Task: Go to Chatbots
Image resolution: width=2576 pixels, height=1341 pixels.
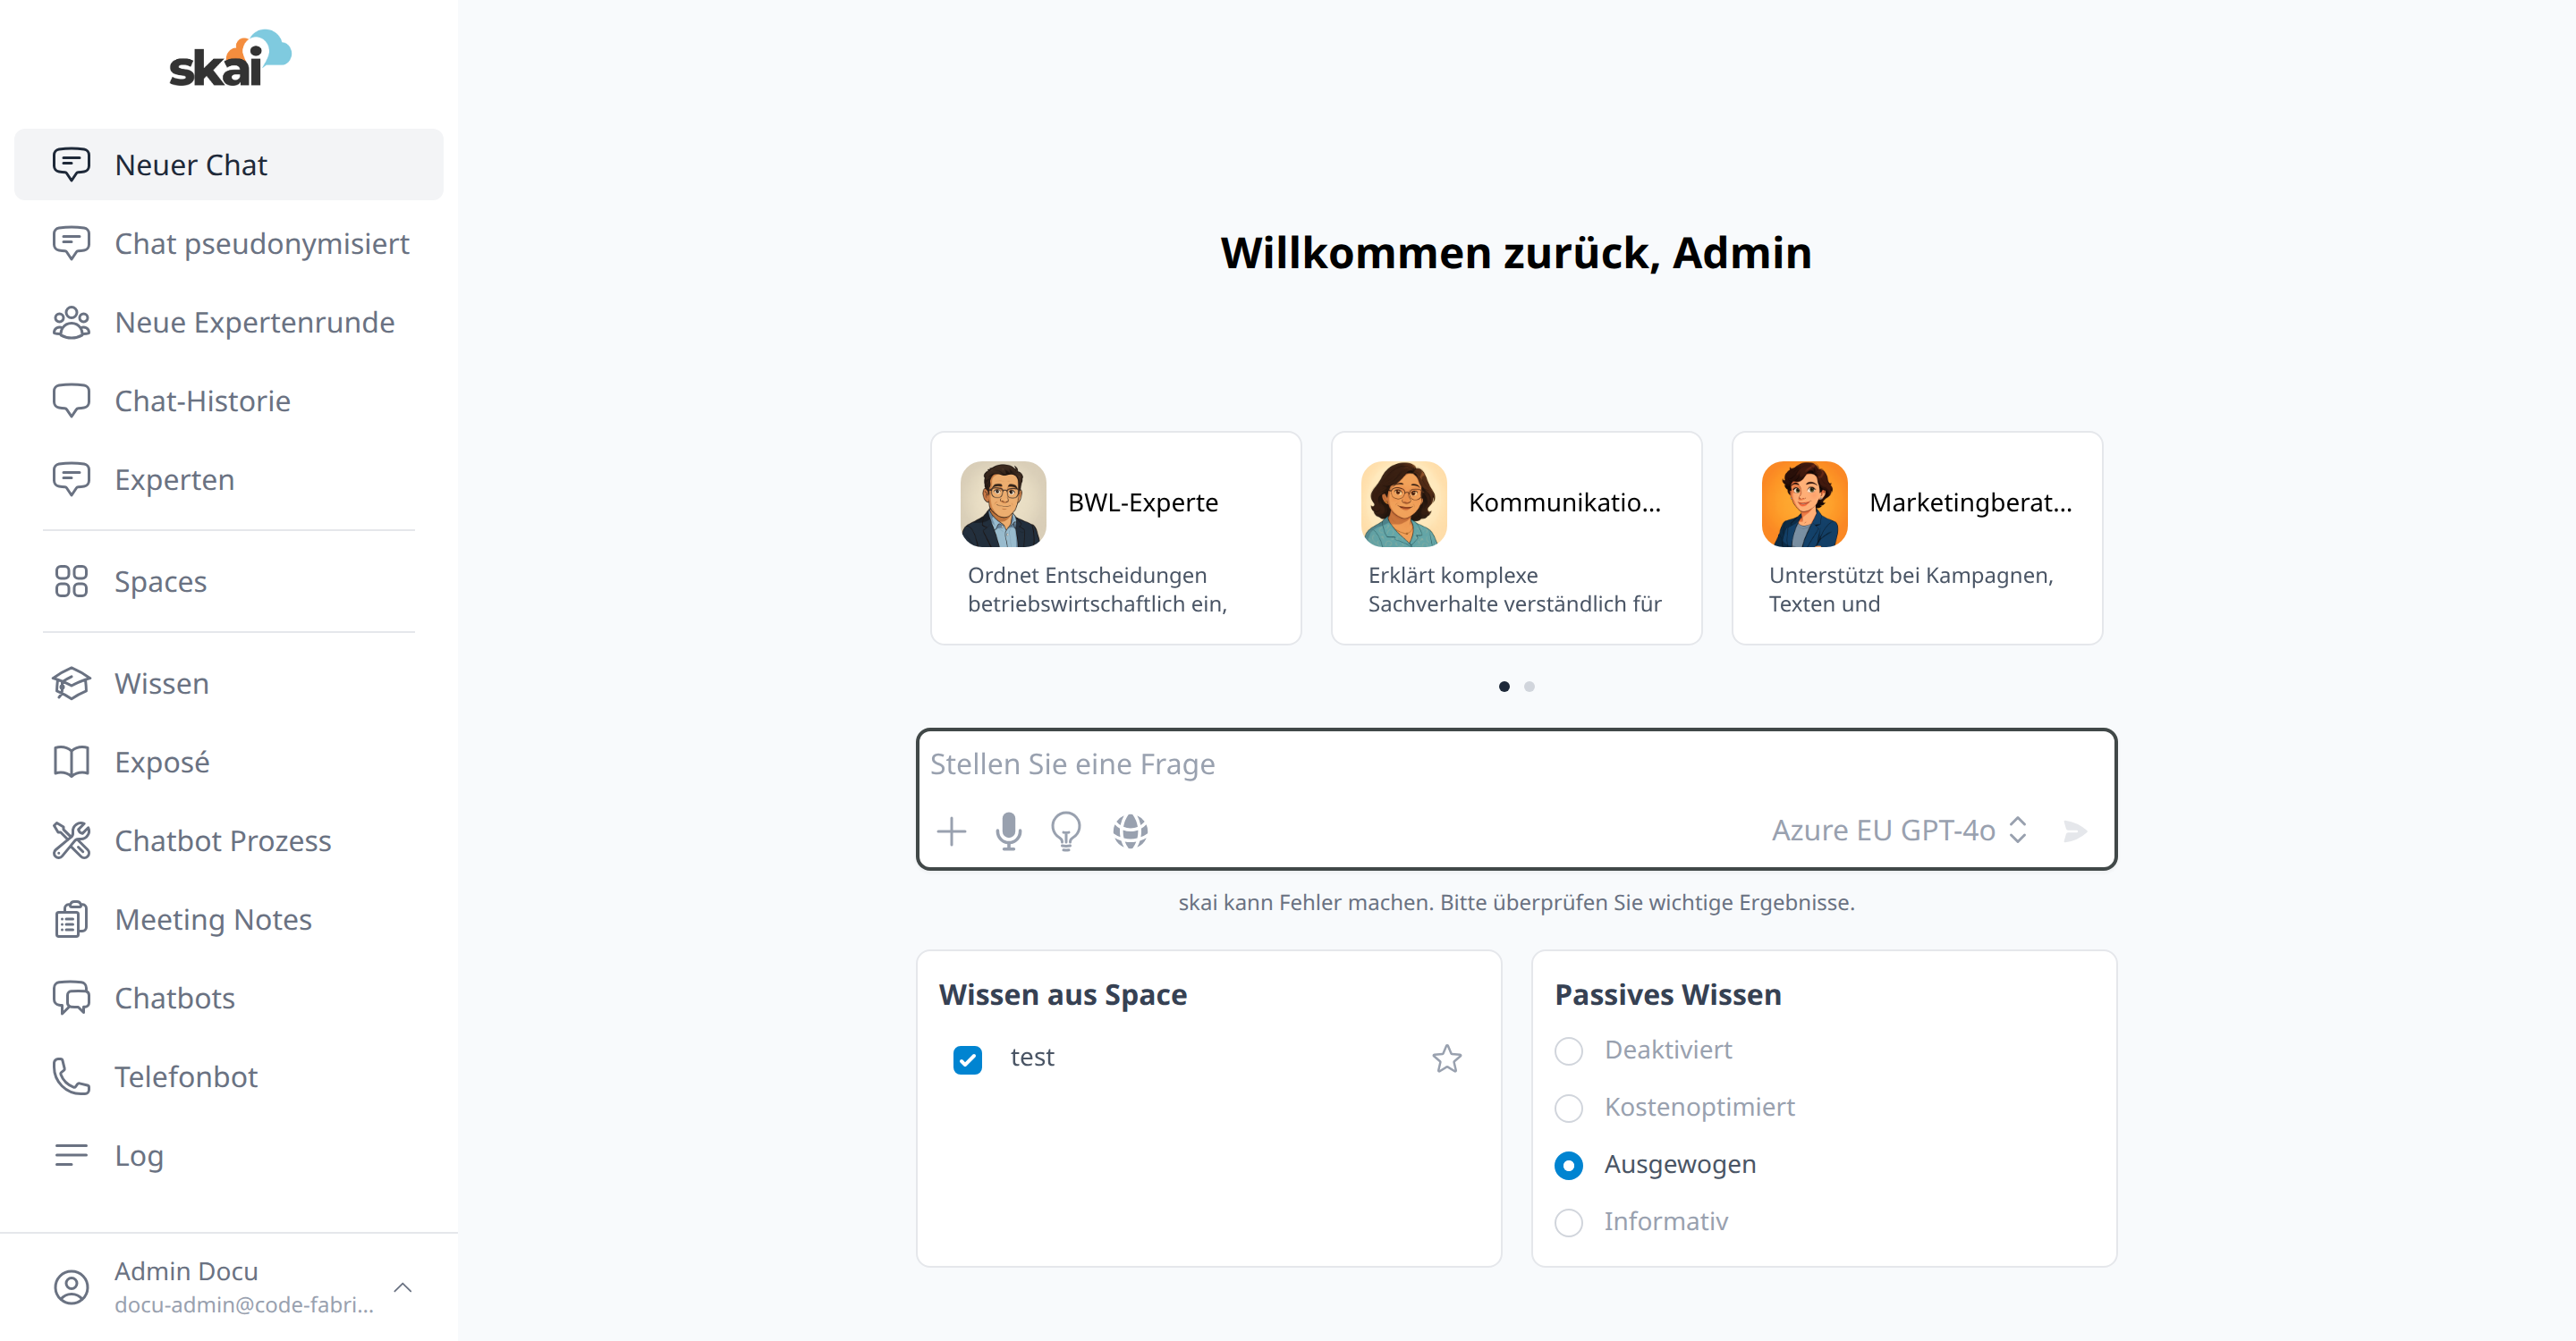Action: tap(229, 997)
